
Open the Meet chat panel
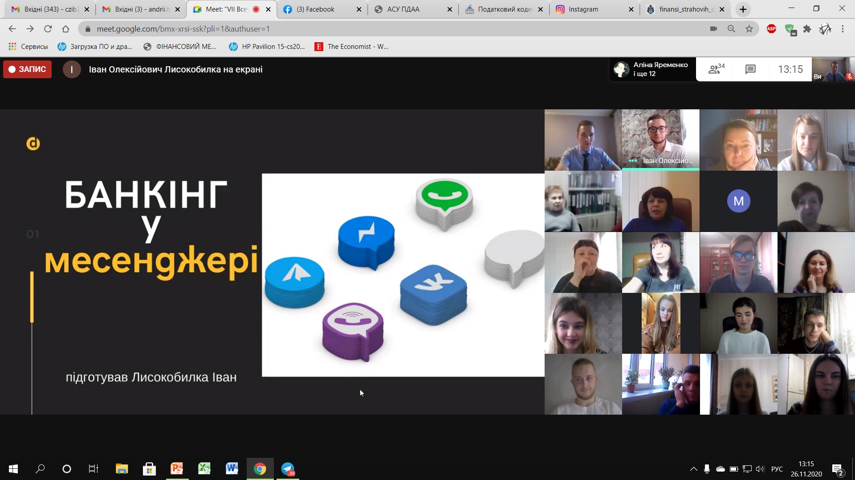[750, 69]
